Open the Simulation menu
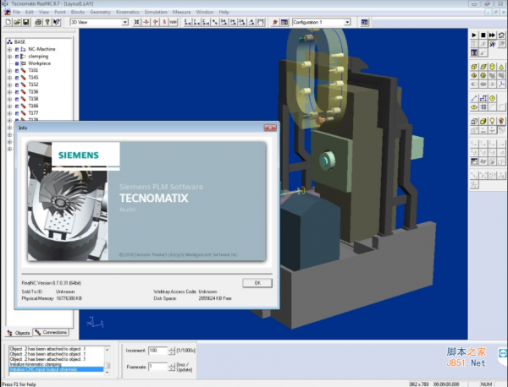Screen dimensions: 508x387 [156, 12]
